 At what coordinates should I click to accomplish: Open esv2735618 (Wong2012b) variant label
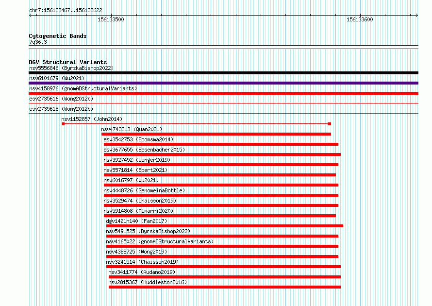point(61,109)
